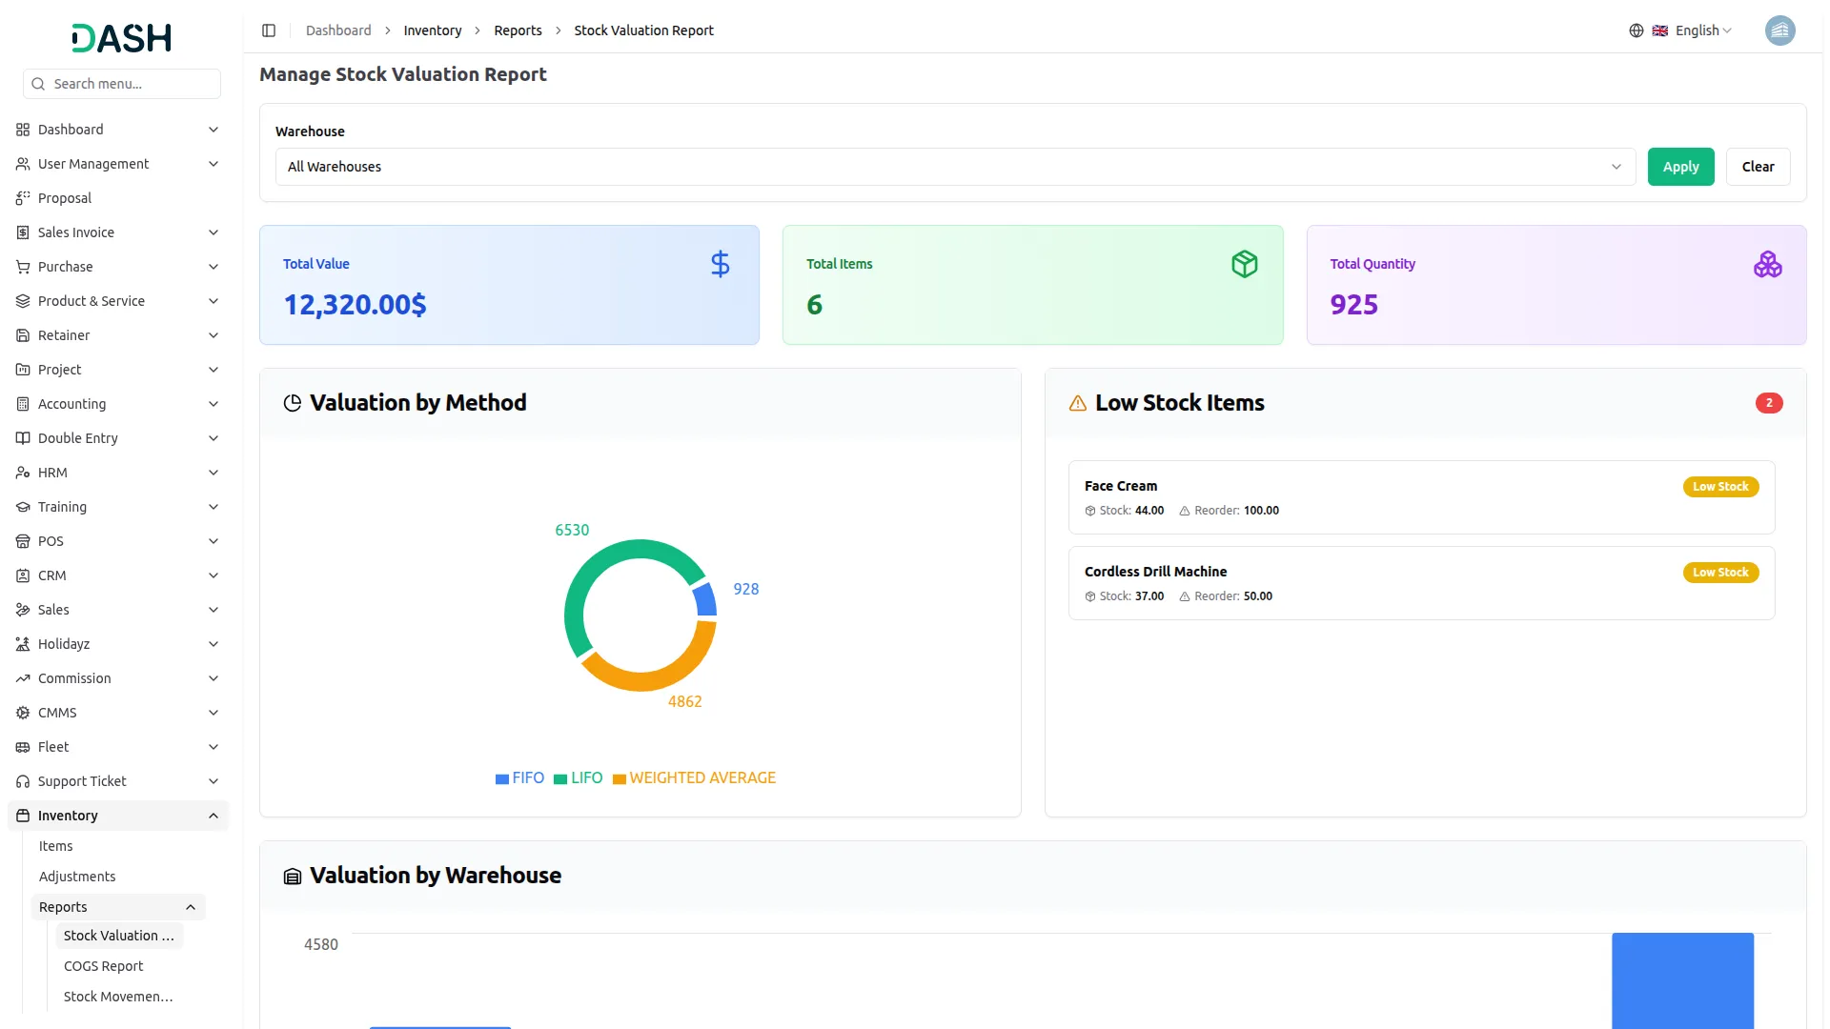Screen dimensions: 1830x1029
Task: Click the box icon in Total Items
Action: (1244, 264)
